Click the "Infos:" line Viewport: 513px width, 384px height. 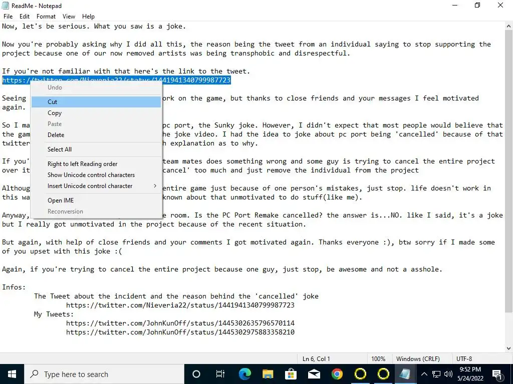[14, 287]
